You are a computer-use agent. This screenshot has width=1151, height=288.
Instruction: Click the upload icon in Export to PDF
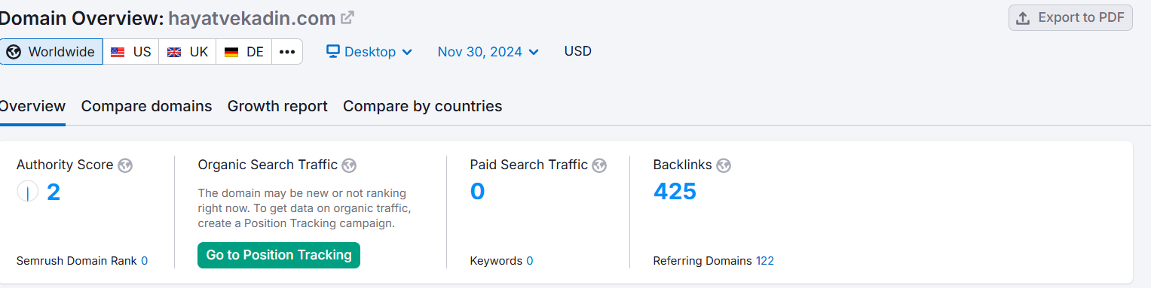1023,18
